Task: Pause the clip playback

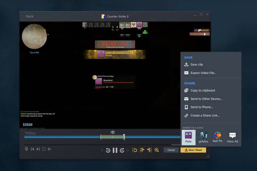Action: tap(115, 150)
